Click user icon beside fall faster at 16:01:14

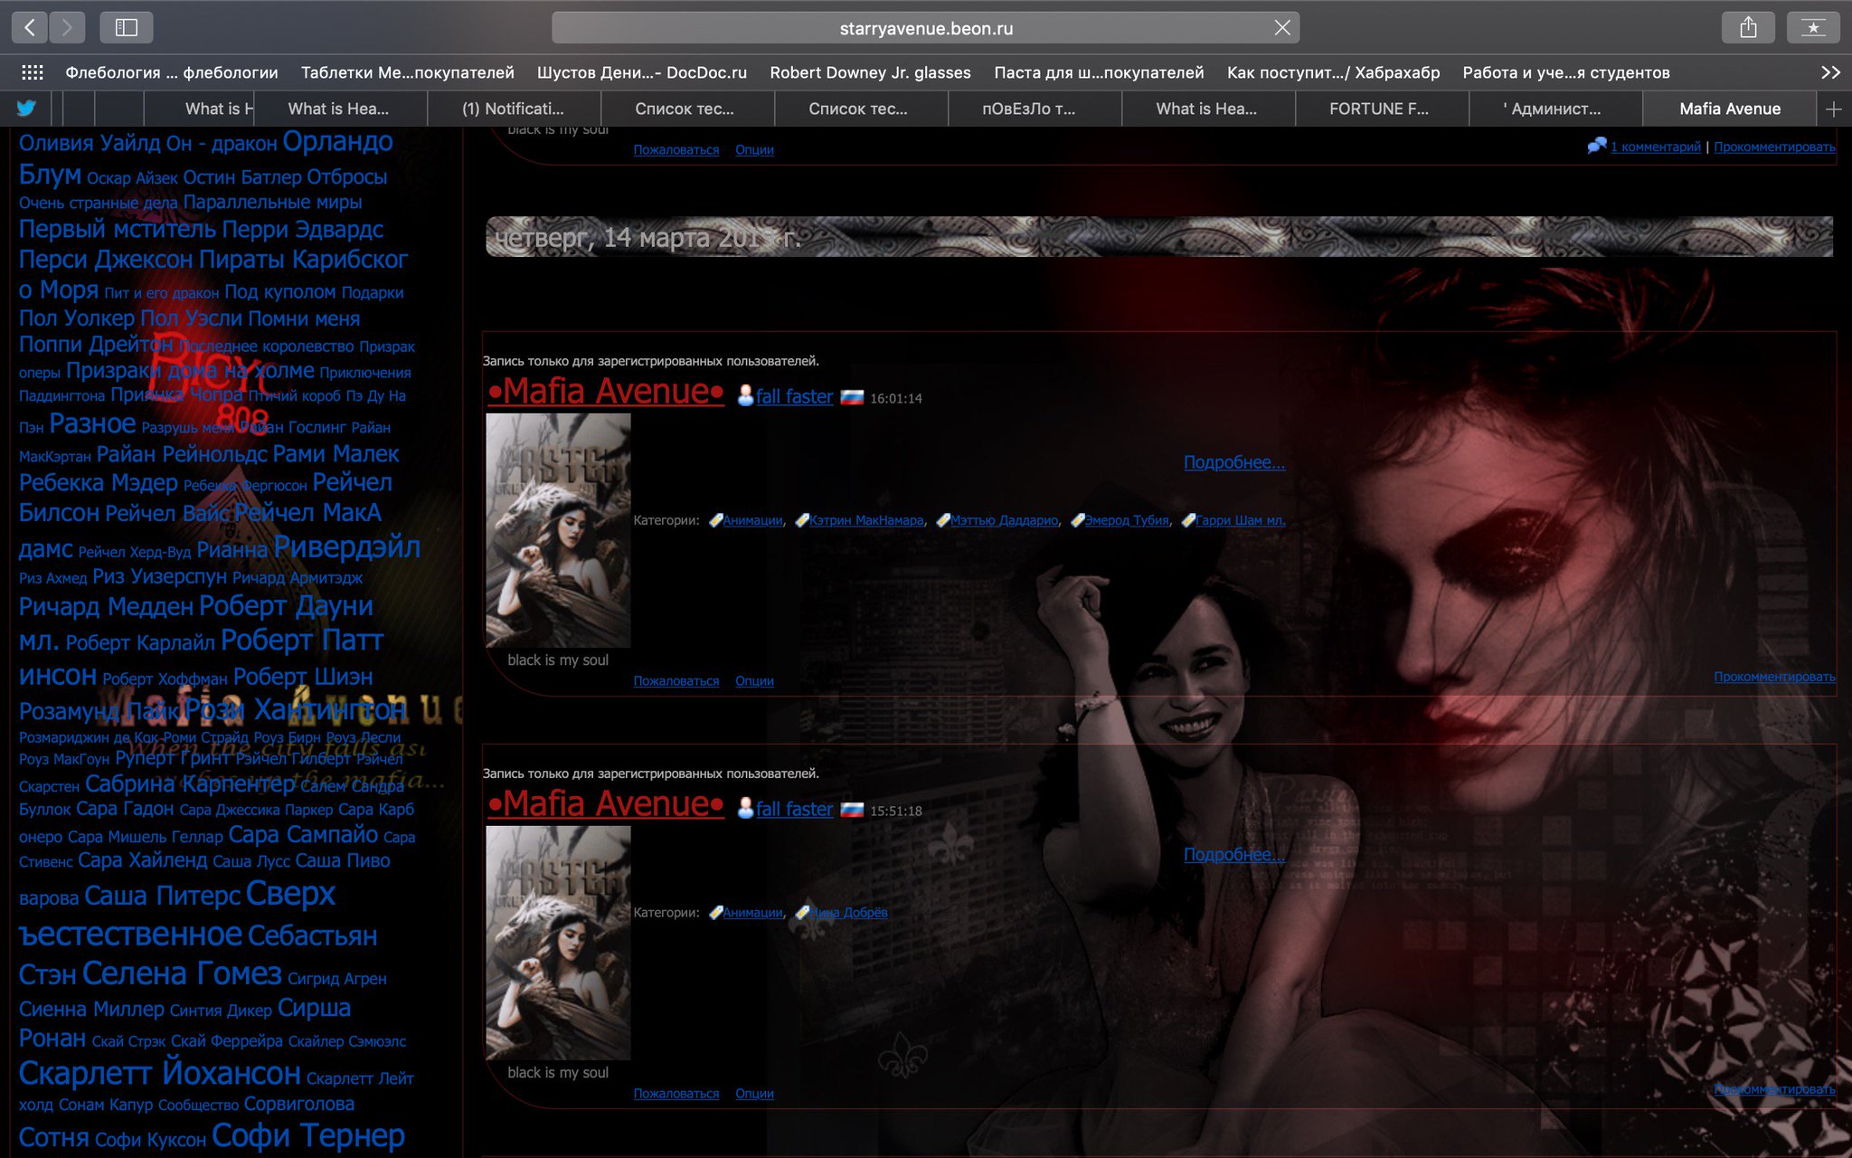(x=745, y=396)
